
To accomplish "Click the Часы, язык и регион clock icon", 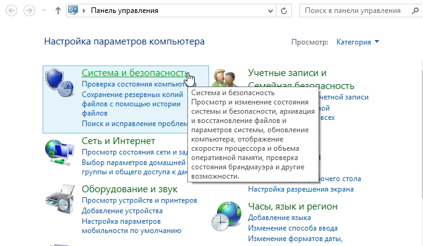I will click(x=226, y=216).
